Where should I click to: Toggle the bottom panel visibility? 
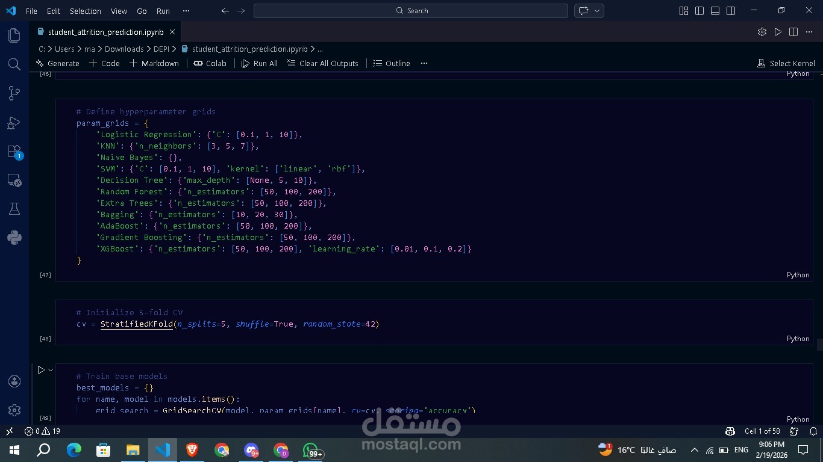coord(715,11)
